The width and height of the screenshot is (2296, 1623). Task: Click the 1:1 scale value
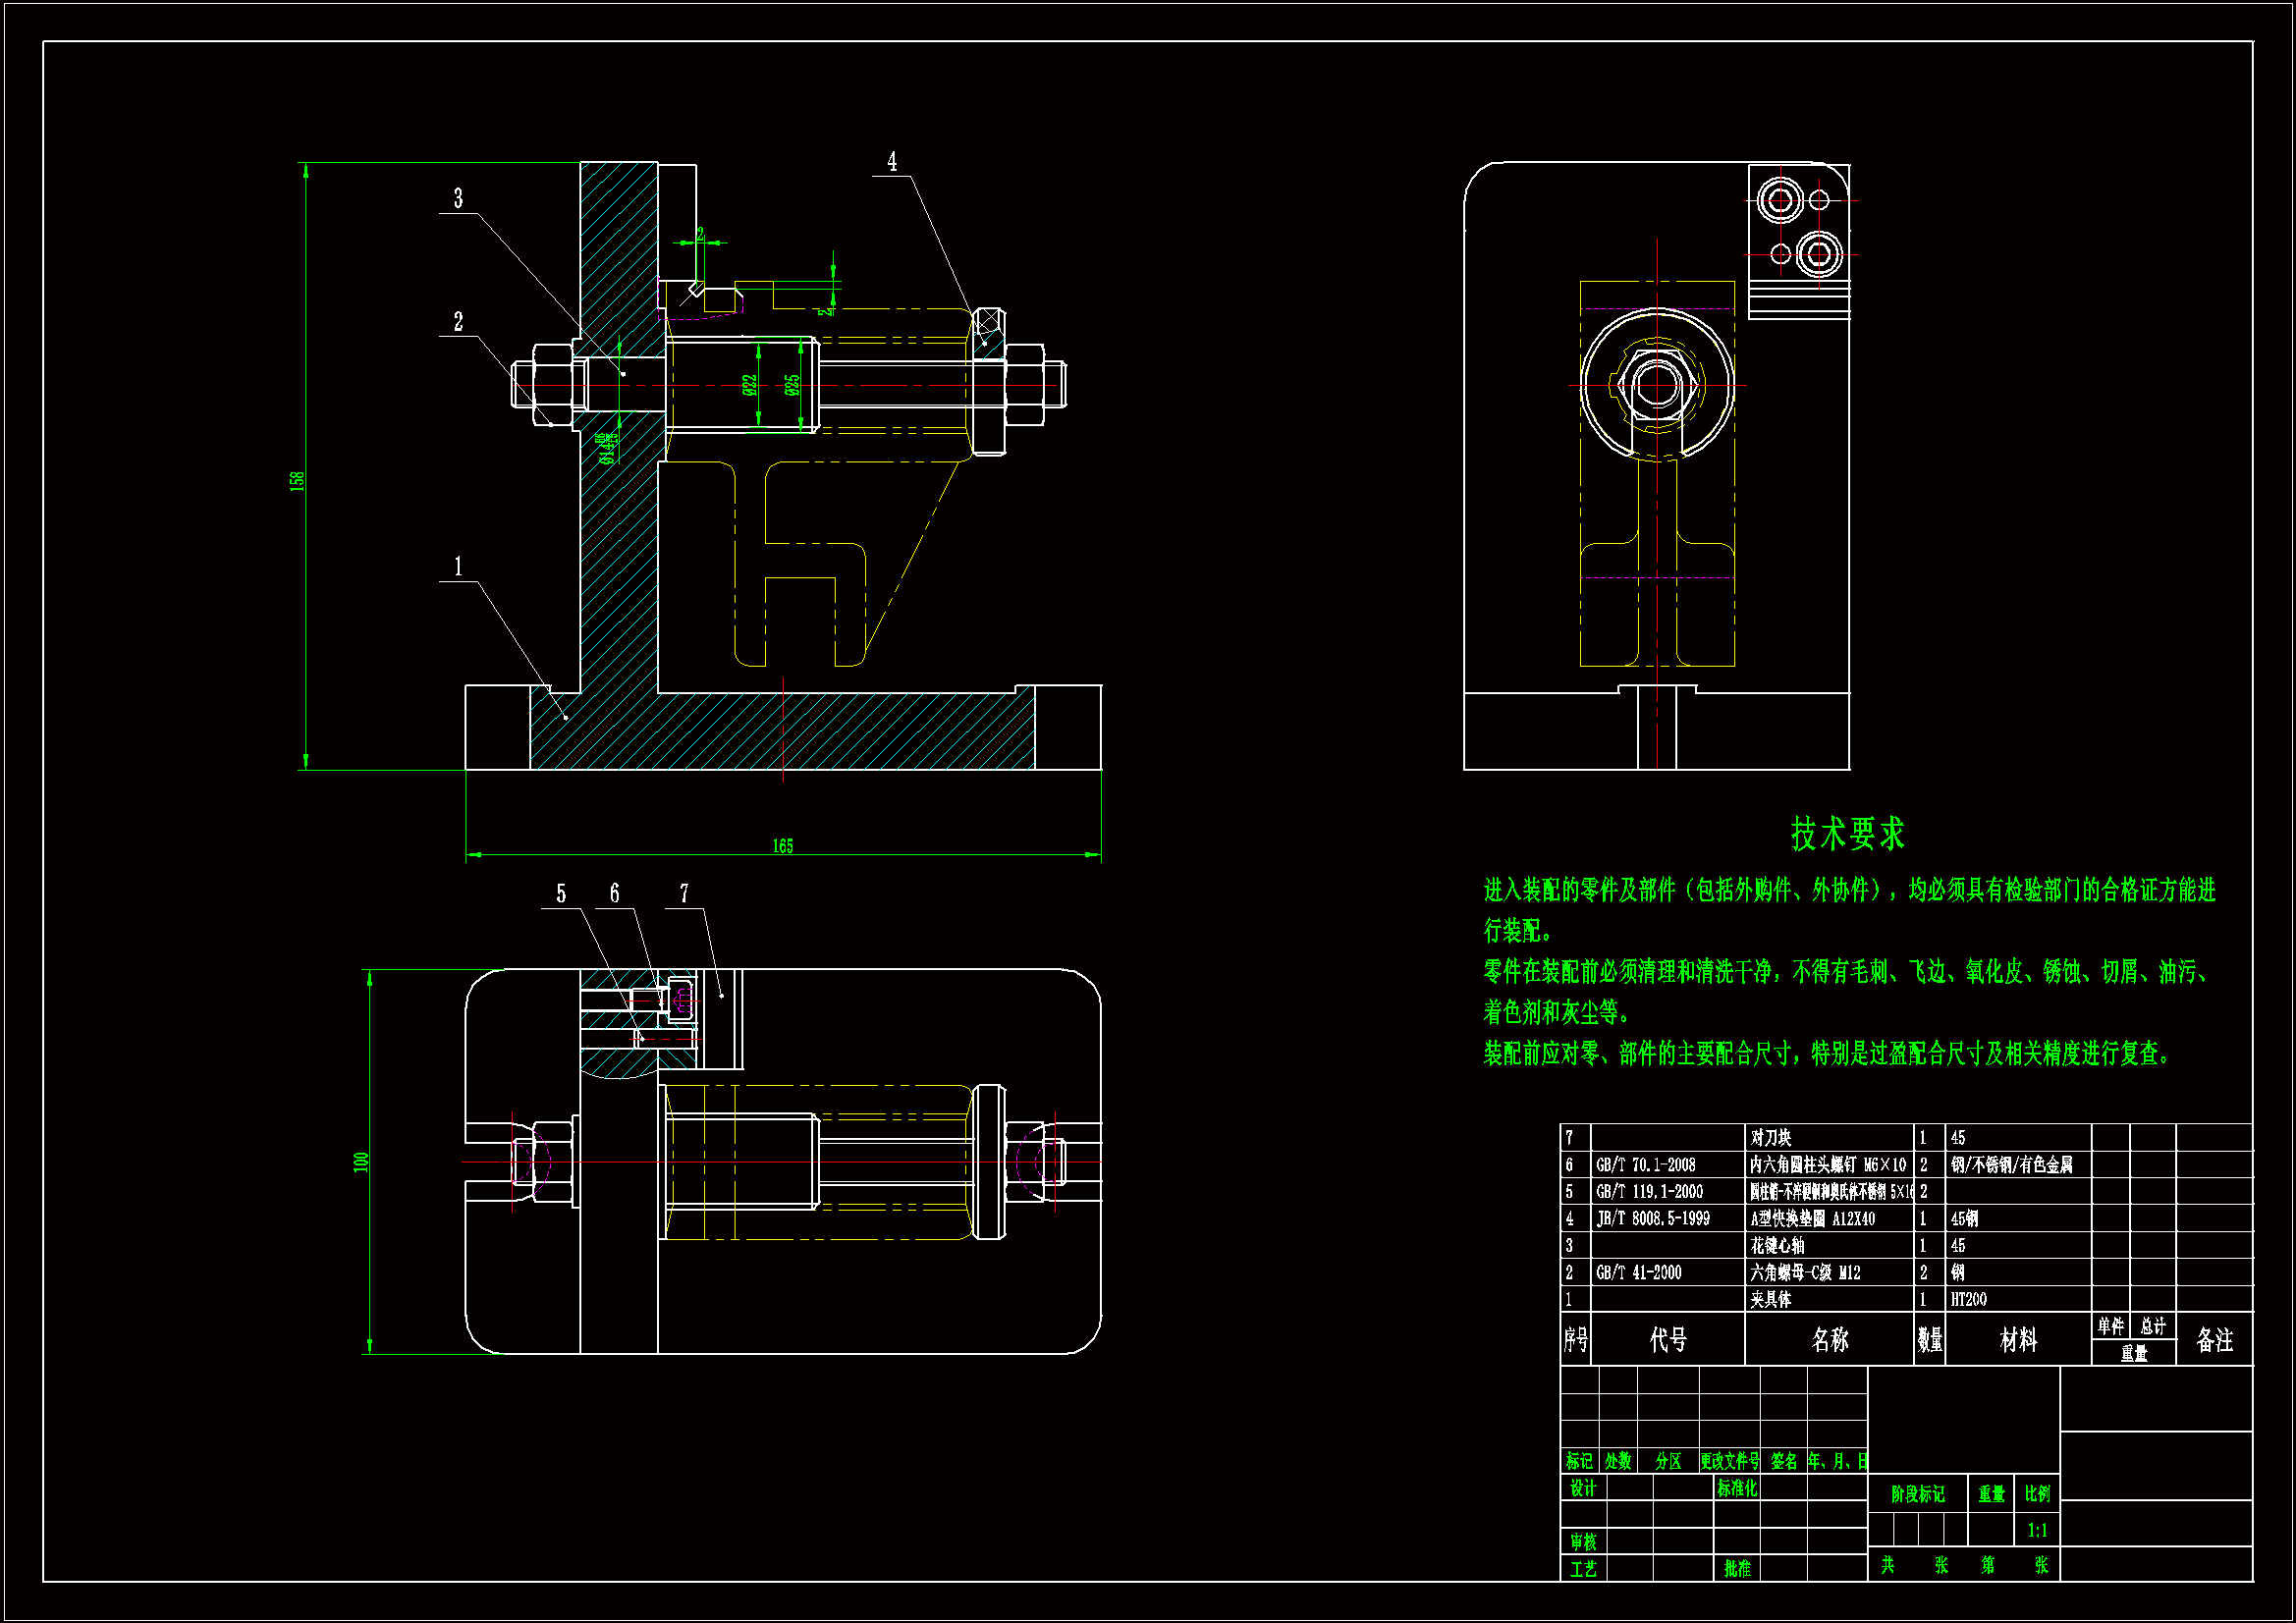click(x=2037, y=1531)
